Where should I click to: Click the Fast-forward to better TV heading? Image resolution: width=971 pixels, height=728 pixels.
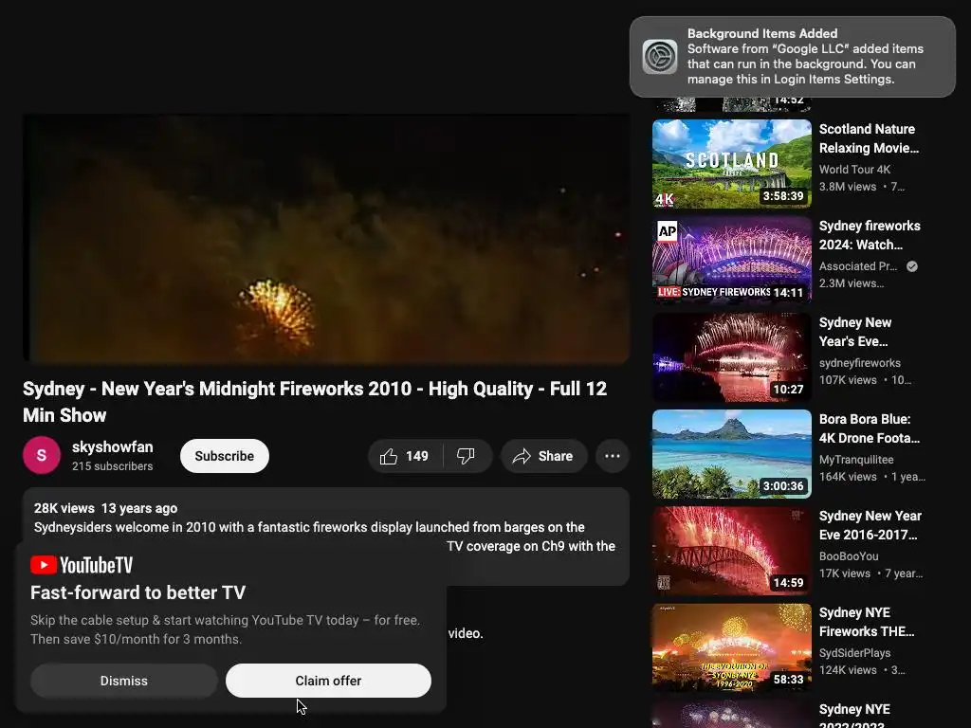tap(138, 592)
